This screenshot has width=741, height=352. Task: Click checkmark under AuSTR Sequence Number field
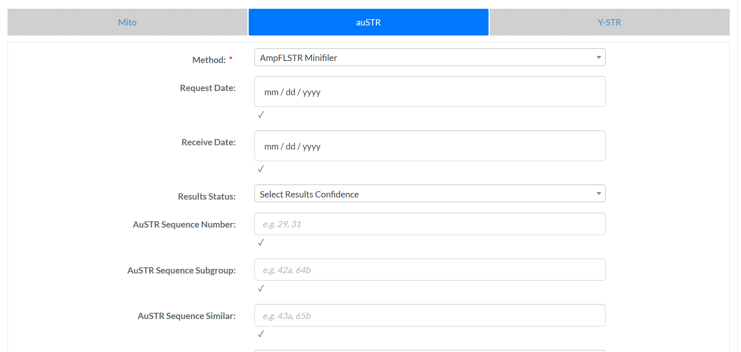(x=261, y=242)
